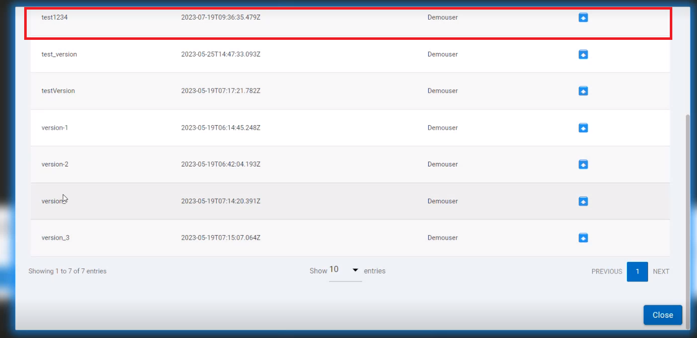Restore version_3 using its blue icon
Image resolution: width=697 pixels, height=338 pixels.
[x=583, y=238]
